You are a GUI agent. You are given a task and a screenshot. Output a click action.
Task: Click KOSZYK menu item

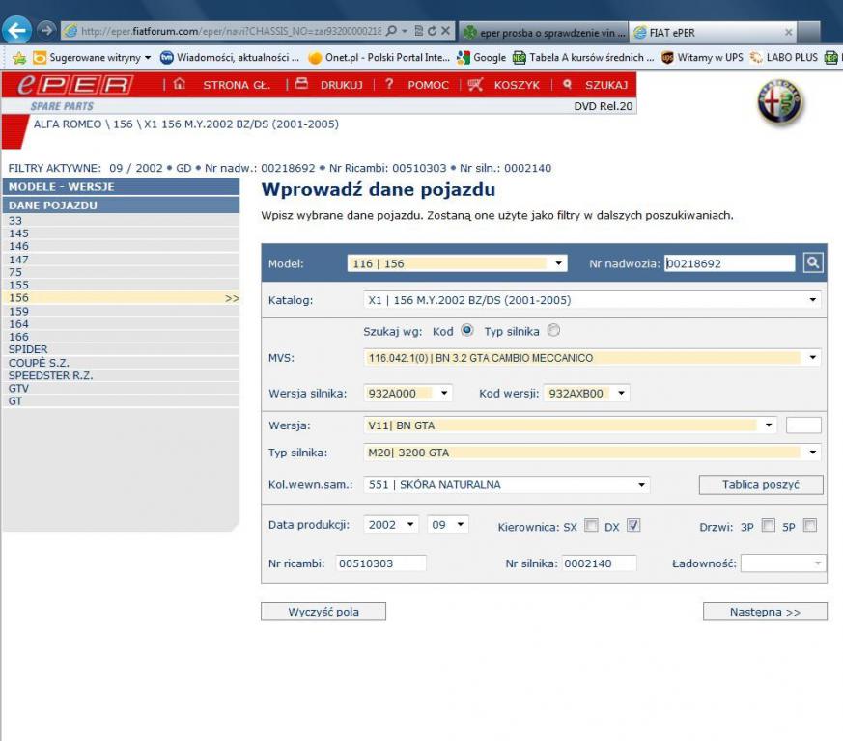pos(517,85)
